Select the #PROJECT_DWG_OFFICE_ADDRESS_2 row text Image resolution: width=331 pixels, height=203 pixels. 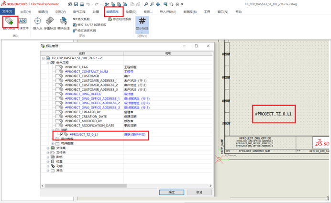click(x=92, y=103)
